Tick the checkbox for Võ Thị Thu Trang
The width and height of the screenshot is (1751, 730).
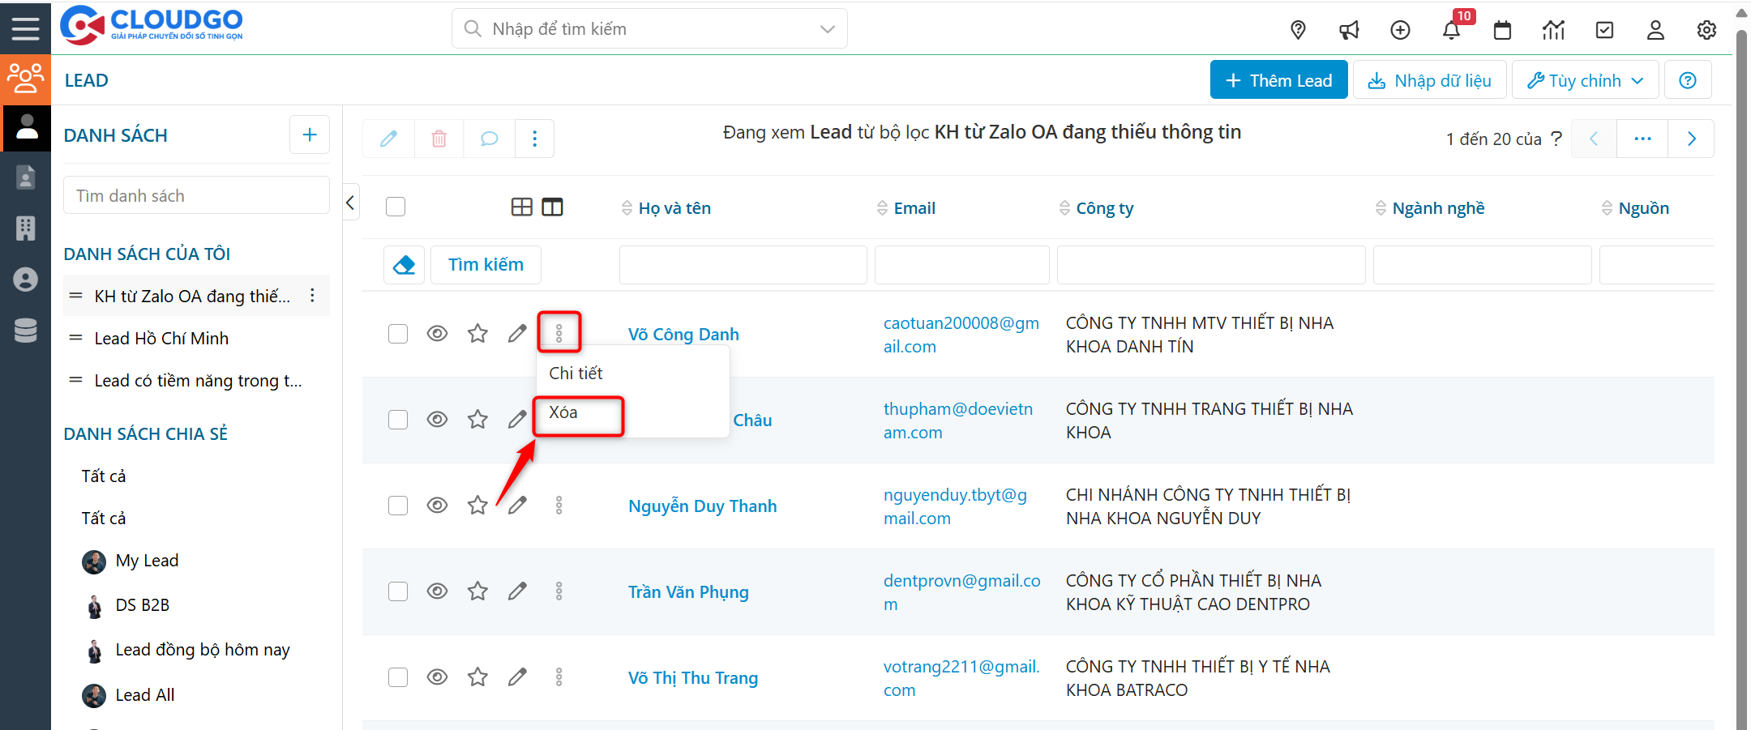point(398,677)
